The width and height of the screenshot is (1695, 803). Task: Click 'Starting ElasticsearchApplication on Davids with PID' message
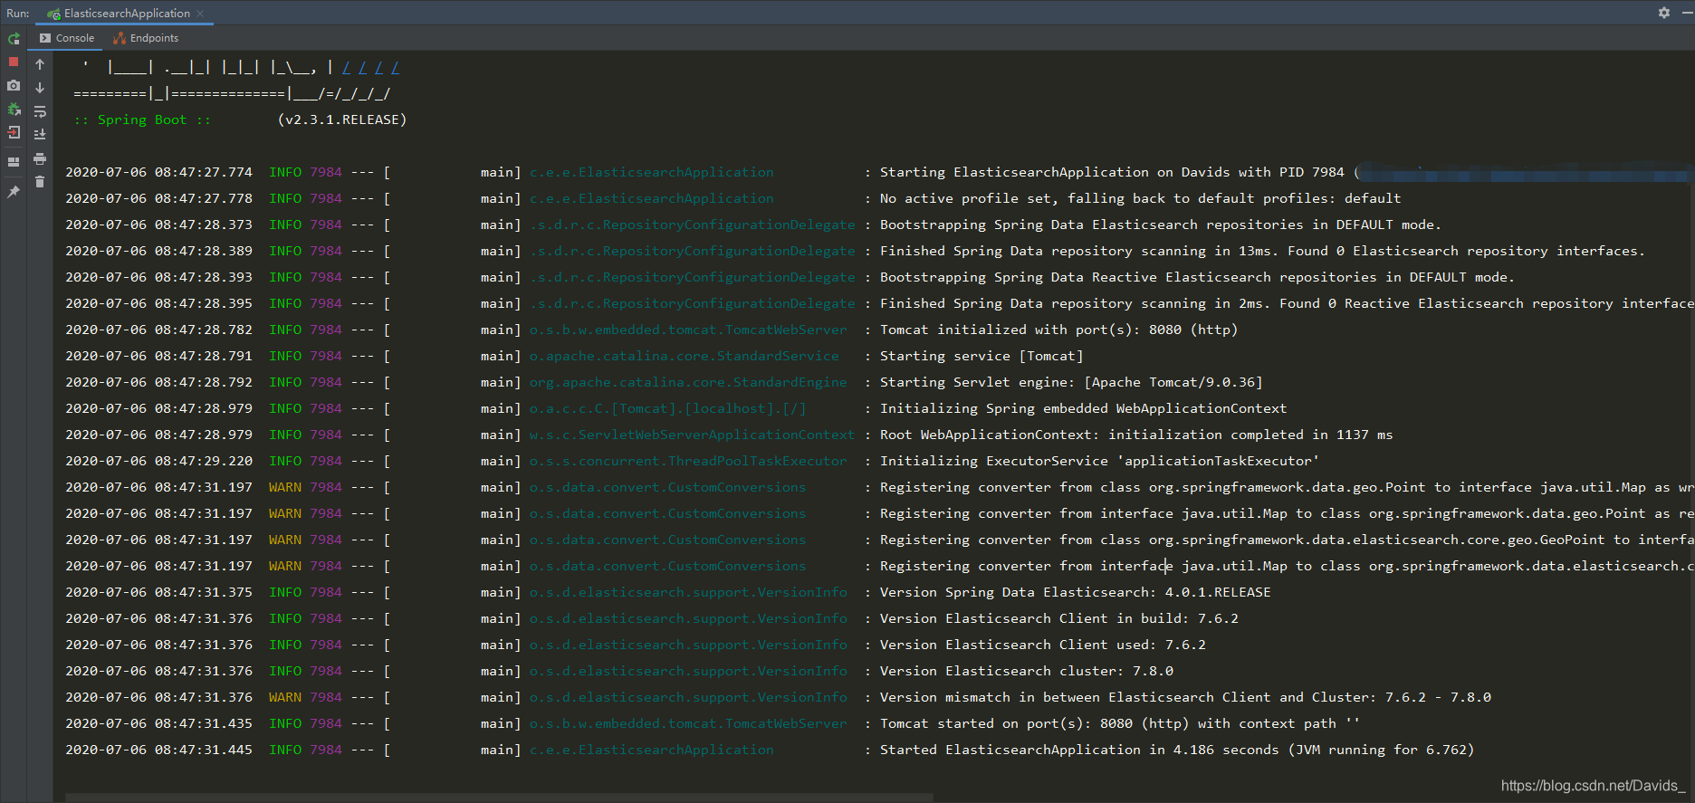pyautogui.click(x=1112, y=172)
